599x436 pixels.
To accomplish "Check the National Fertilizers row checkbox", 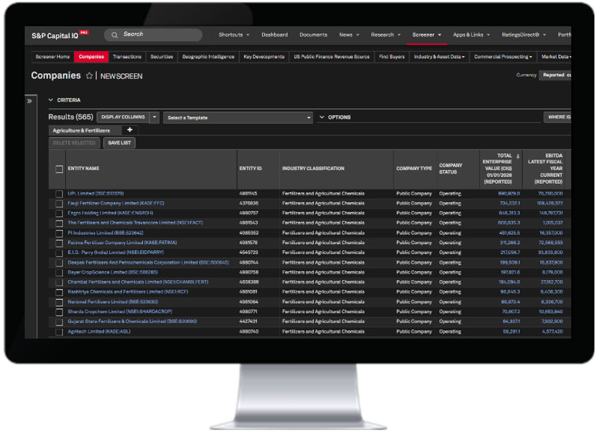I will (59, 302).
